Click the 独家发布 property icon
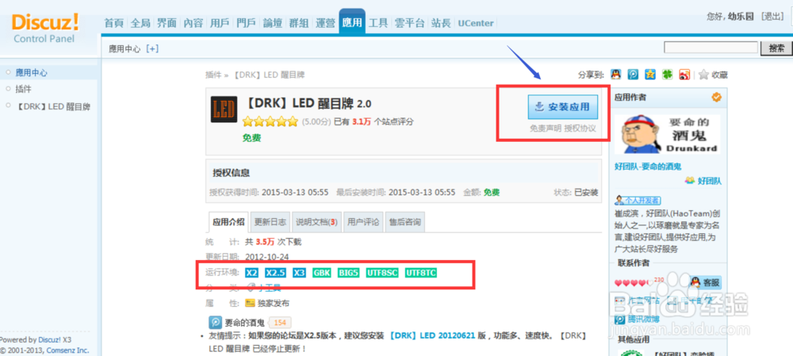The height and width of the screenshot is (356, 793). pyautogui.click(x=250, y=303)
